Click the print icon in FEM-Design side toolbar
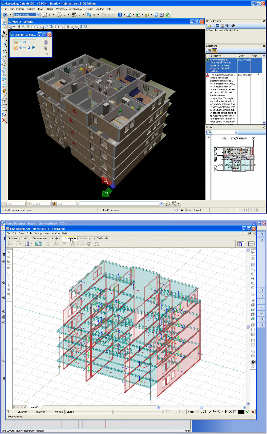The height and width of the screenshot is (434, 267). (x=9, y=268)
